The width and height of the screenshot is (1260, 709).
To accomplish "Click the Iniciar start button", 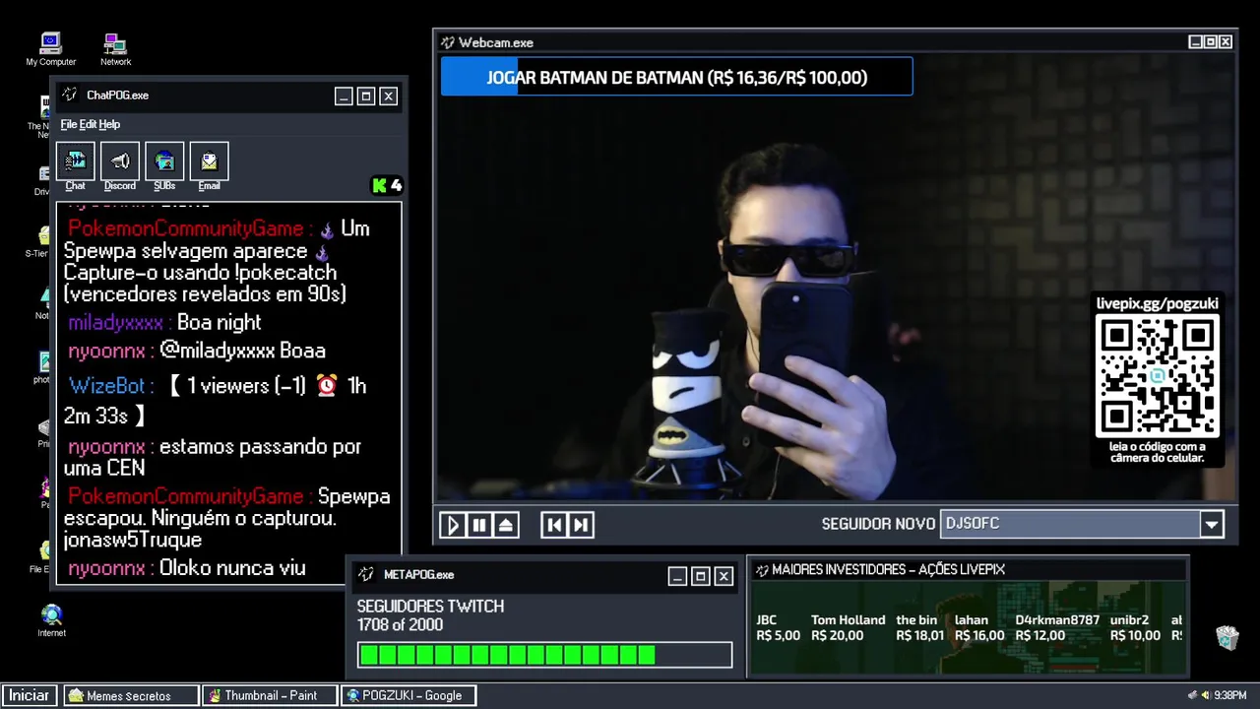I will click(30, 695).
